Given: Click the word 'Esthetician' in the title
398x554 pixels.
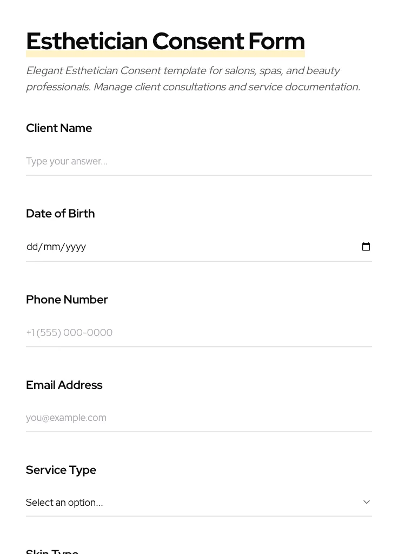Looking at the screenshot, I should click(x=87, y=41).
